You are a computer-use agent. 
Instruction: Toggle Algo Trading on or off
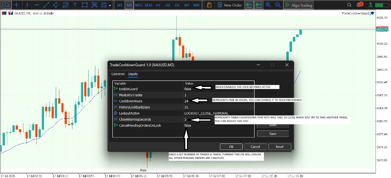click(x=299, y=5)
